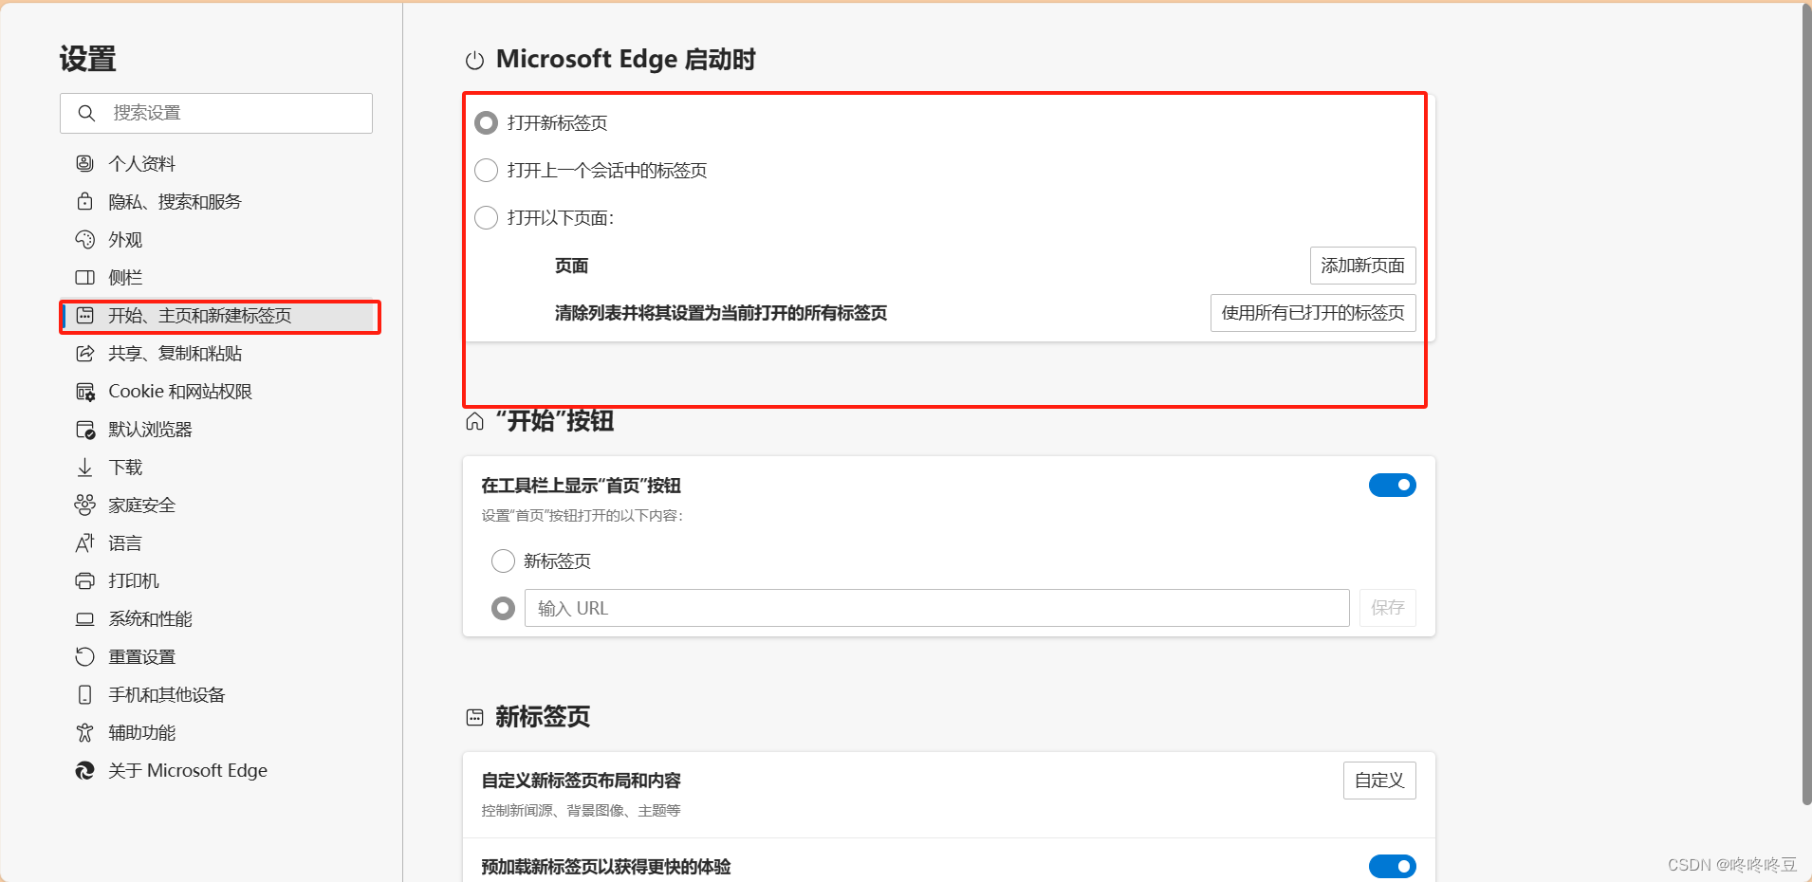1812x882 pixels.
Task: Click the 自定义 button for new tab layout
Action: [1379, 781]
